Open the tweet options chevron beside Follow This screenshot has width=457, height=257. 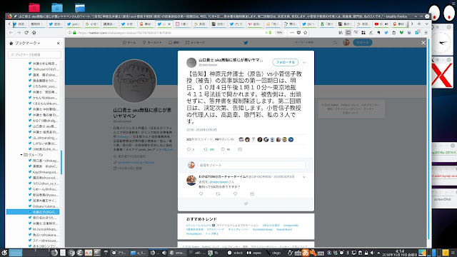tap(303, 62)
